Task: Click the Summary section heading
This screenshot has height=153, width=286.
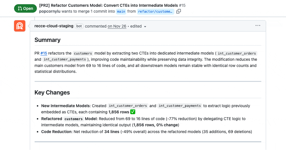Action: pyautogui.click(x=48, y=40)
